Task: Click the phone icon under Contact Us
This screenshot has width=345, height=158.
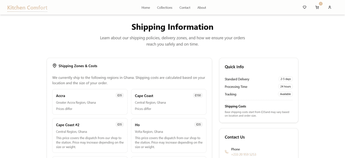Action: click(227, 152)
